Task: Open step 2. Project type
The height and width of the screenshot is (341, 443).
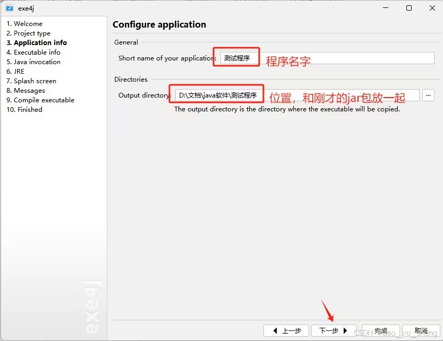Action: tap(29, 33)
